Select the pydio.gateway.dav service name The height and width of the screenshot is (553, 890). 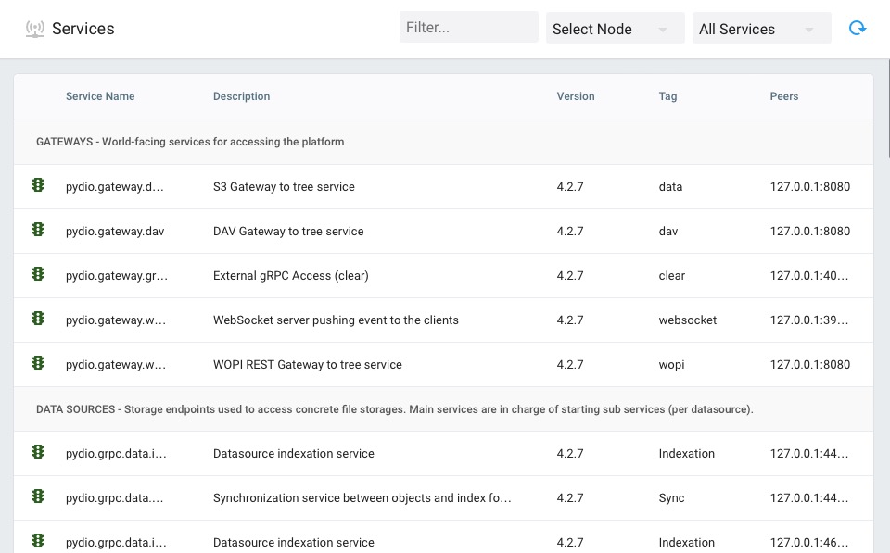[x=114, y=231]
